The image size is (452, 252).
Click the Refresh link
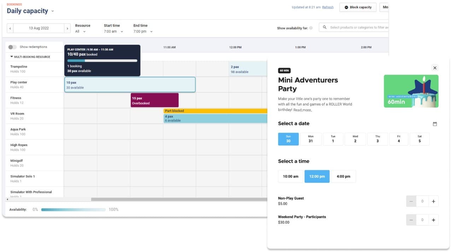(x=328, y=7)
